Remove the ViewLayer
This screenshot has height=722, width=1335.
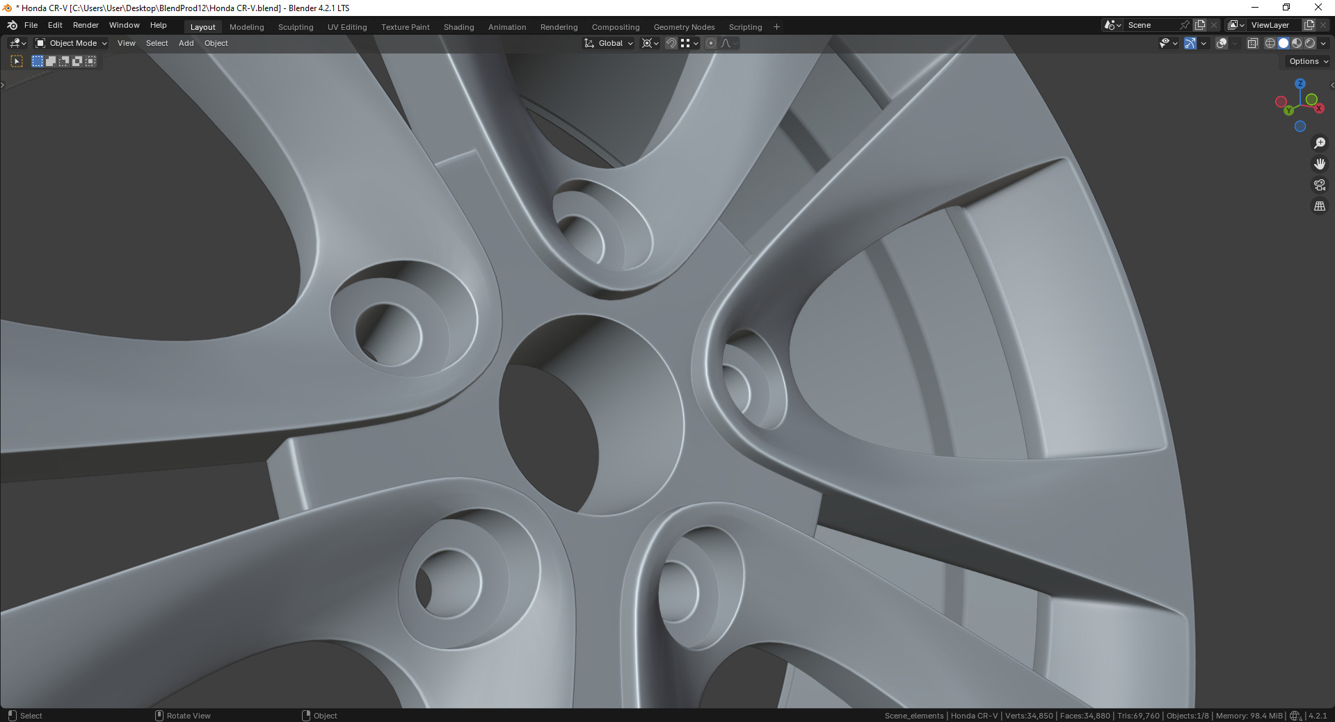pyautogui.click(x=1323, y=25)
